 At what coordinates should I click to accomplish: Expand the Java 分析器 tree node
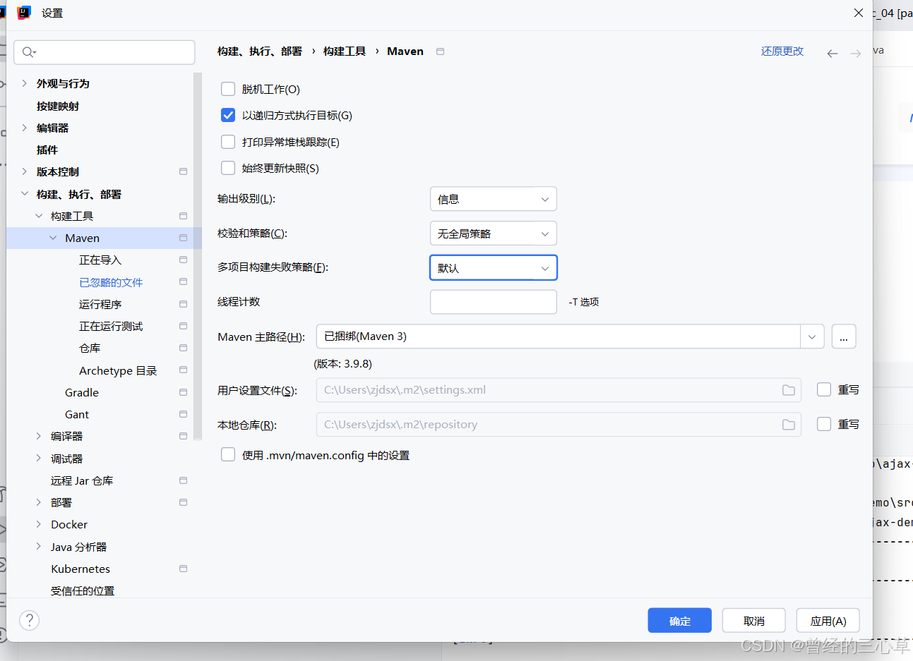point(39,547)
